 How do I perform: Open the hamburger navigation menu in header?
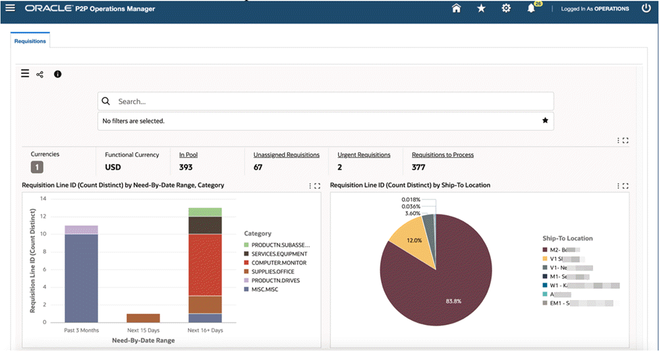click(x=10, y=8)
